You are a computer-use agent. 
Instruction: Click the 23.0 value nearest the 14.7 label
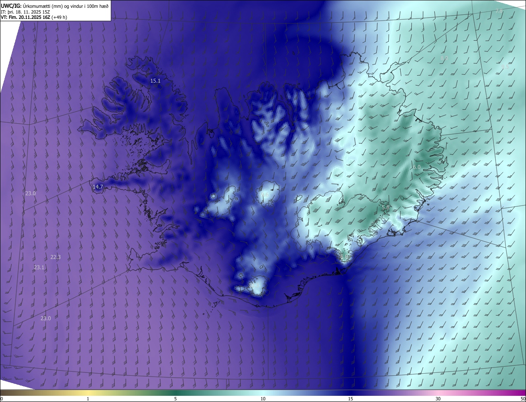(x=31, y=193)
